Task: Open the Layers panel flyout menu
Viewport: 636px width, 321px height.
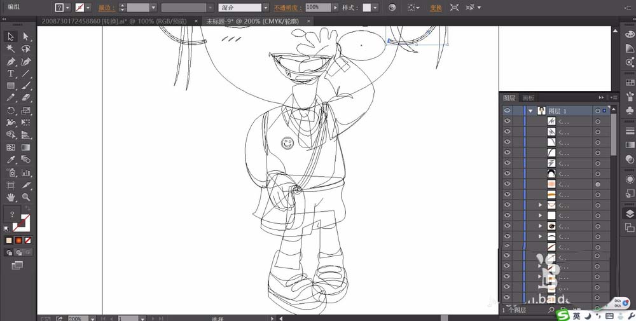Action: point(614,97)
